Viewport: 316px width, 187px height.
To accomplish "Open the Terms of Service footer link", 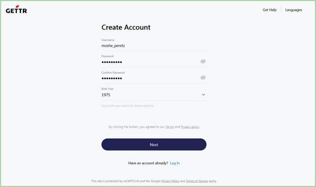I will pos(197,181).
